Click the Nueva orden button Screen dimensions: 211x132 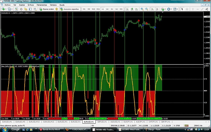click(47, 9)
